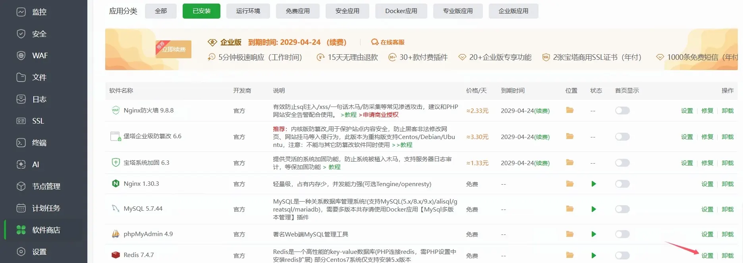Open the 设置 gear icon in sidebar
Image resolution: width=743 pixels, height=263 pixels.
coord(21,252)
